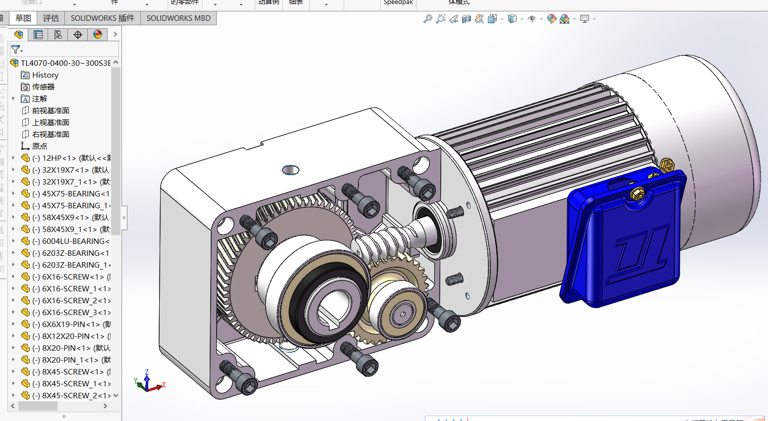Open the SOLIDWORKS 插件 tab
Screen dimensions: 768x421
coord(103,18)
